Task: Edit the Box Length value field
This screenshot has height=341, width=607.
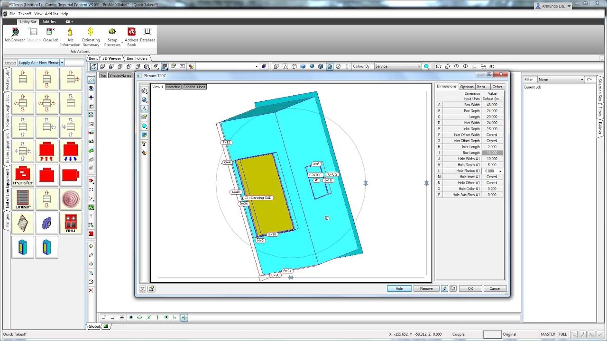Action: coord(492,153)
